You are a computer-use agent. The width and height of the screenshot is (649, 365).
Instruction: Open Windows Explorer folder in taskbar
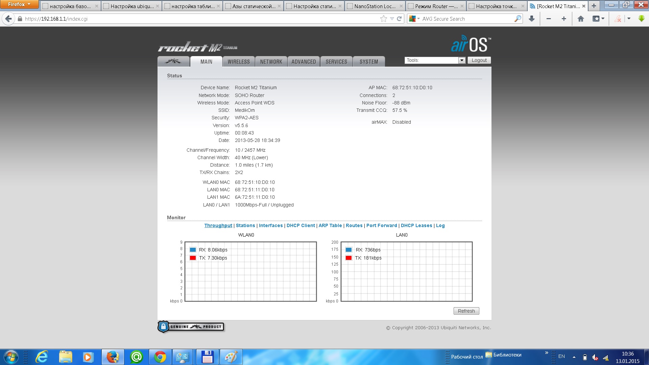pyautogui.click(x=66, y=357)
